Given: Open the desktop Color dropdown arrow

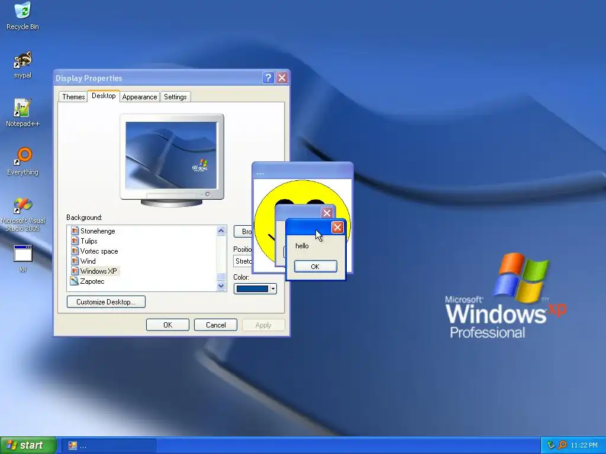Looking at the screenshot, I should 273,288.
